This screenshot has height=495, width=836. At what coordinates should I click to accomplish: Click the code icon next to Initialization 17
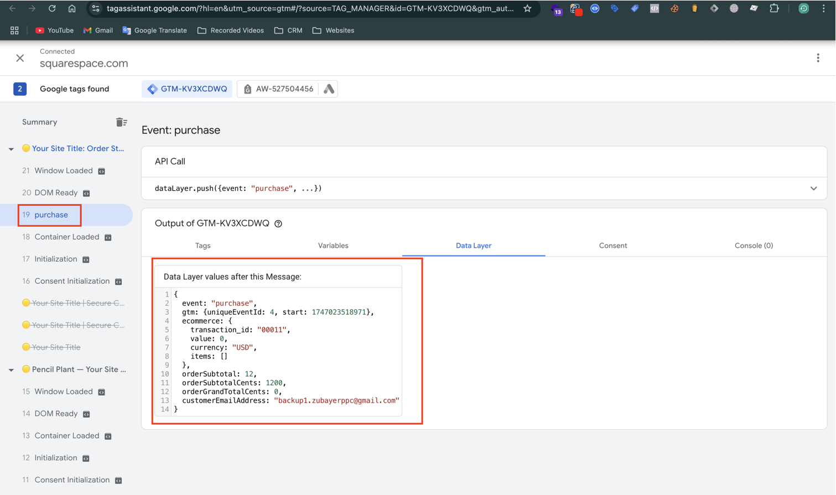pyautogui.click(x=86, y=260)
